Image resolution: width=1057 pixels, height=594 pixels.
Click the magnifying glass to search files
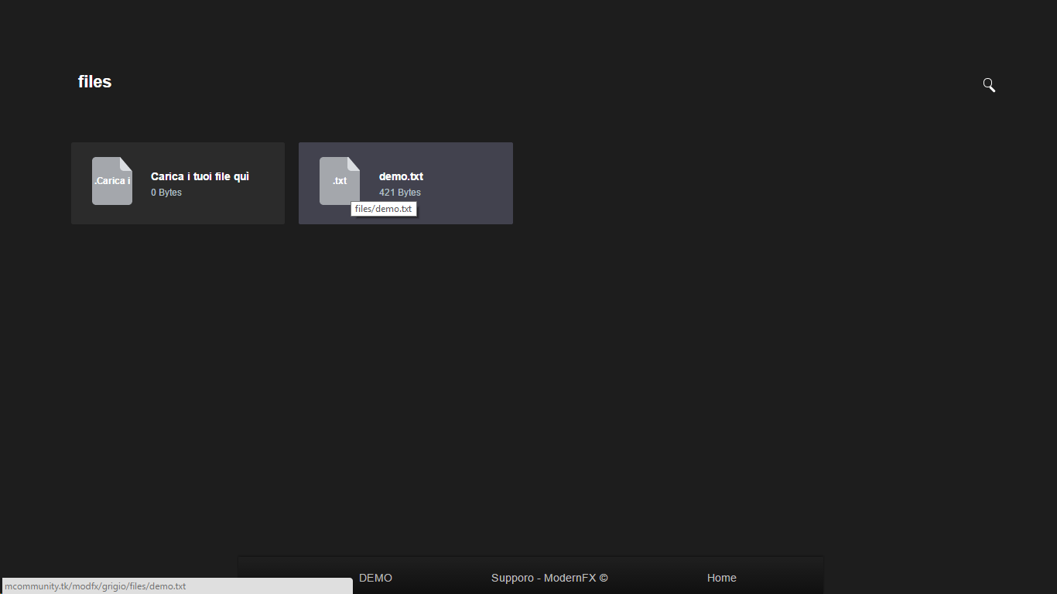point(988,84)
